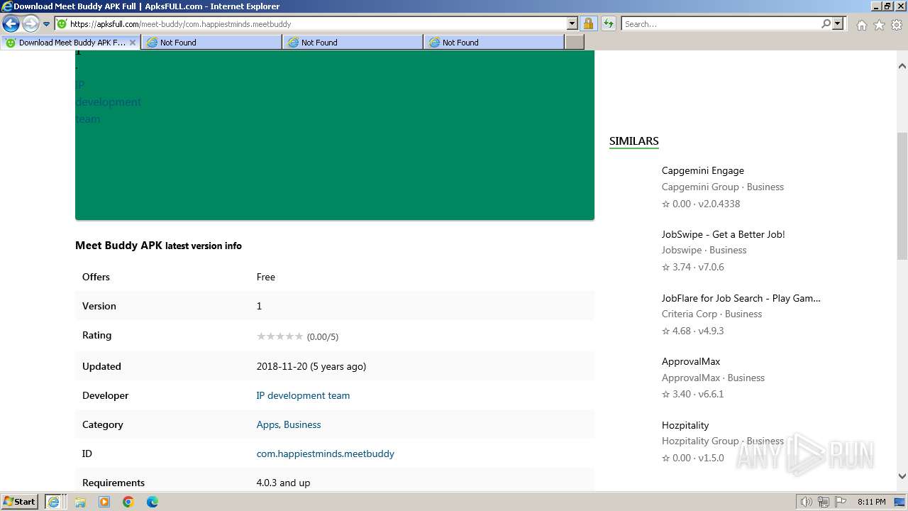Open the Tools gear icon

coord(896,25)
